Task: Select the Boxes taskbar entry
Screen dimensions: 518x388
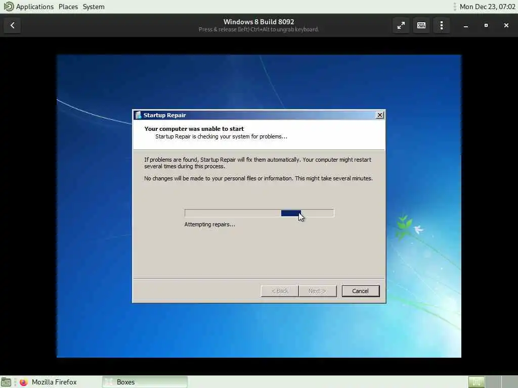Action: [145, 382]
